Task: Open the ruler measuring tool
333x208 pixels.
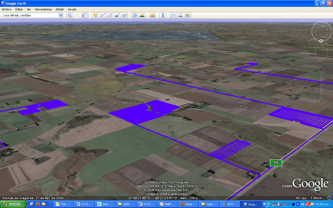Action: [163, 15]
